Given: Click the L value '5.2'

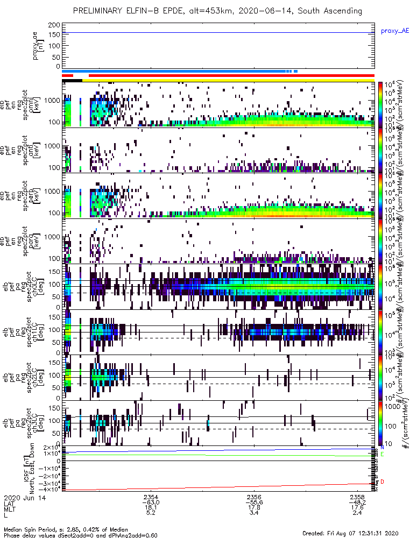Looking at the screenshot, I should (151, 513).
